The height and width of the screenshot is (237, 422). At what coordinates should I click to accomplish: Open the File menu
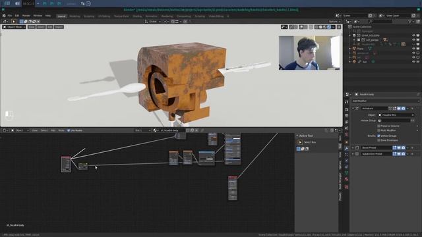point(10,16)
